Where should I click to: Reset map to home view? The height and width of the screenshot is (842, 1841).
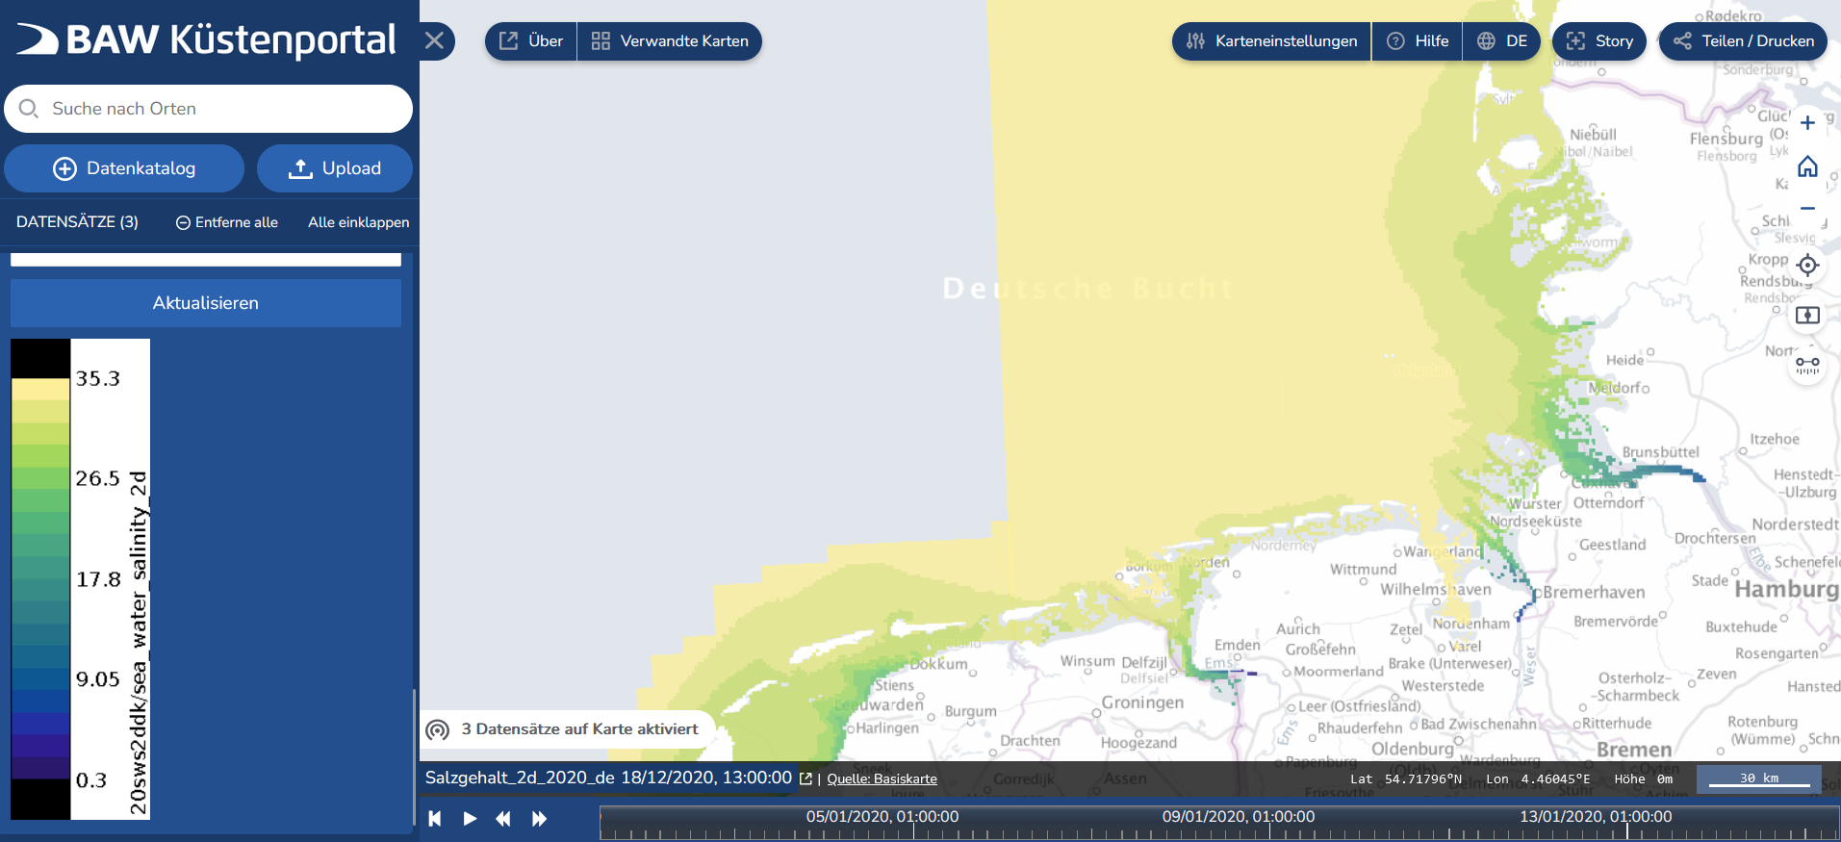tap(1807, 166)
